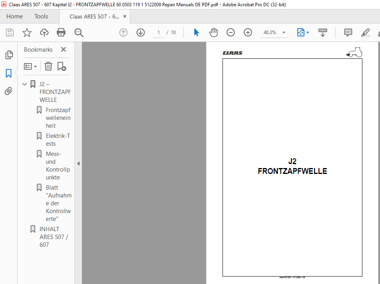Screen dimensions: 380x284
Task: Open the page thumbnails panel
Action: coord(9,55)
